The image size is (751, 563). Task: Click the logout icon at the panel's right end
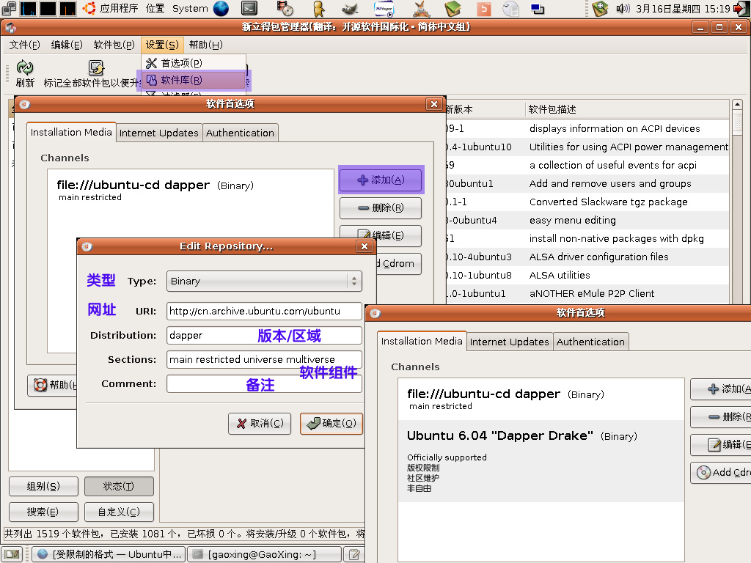point(741,8)
